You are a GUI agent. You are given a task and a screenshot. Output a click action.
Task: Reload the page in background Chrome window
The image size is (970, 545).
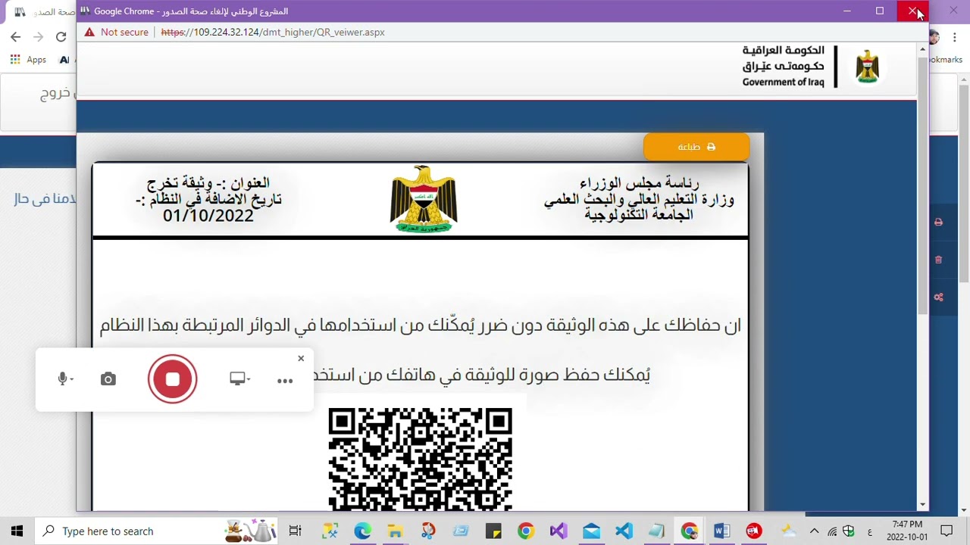[x=61, y=36]
